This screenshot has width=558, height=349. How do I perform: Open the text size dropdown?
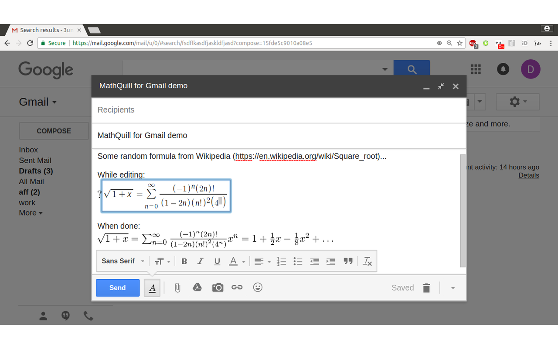pyautogui.click(x=162, y=261)
